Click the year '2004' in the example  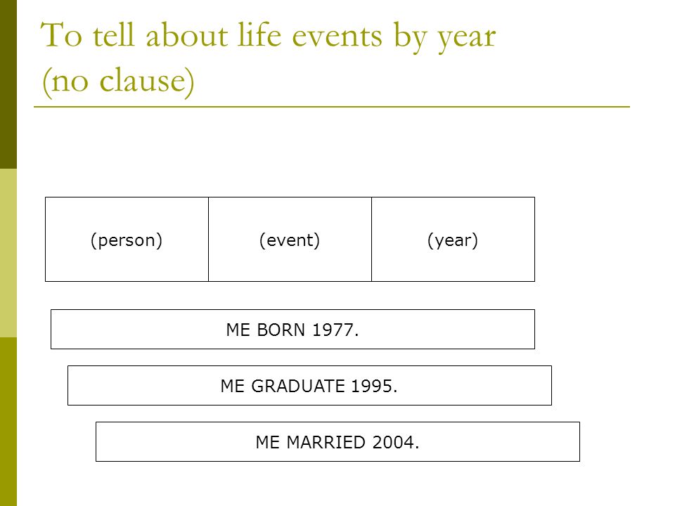(x=393, y=443)
